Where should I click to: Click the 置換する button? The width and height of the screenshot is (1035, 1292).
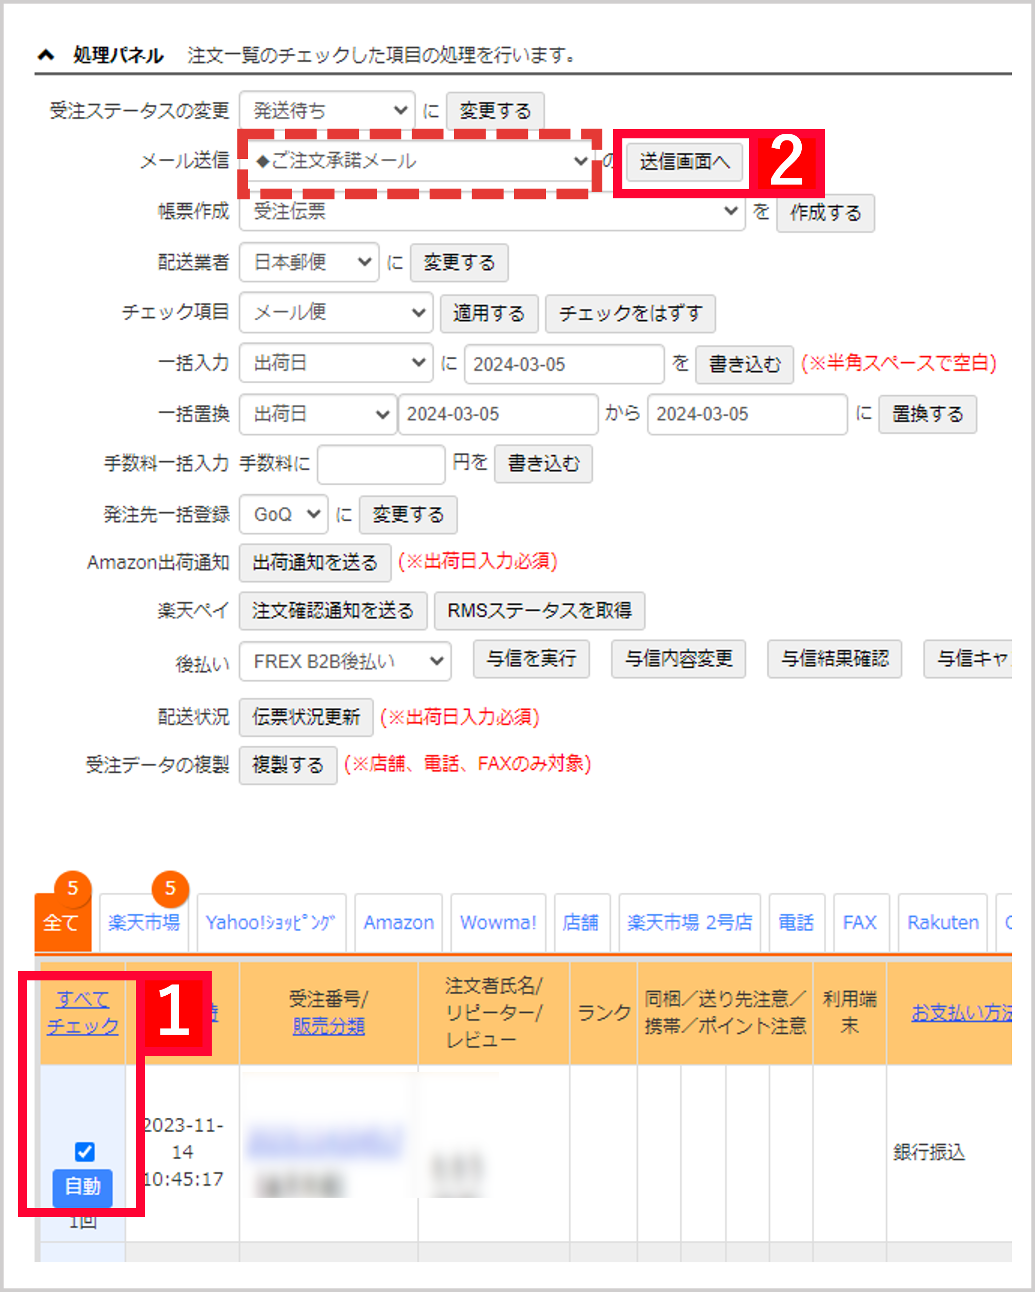928,414
